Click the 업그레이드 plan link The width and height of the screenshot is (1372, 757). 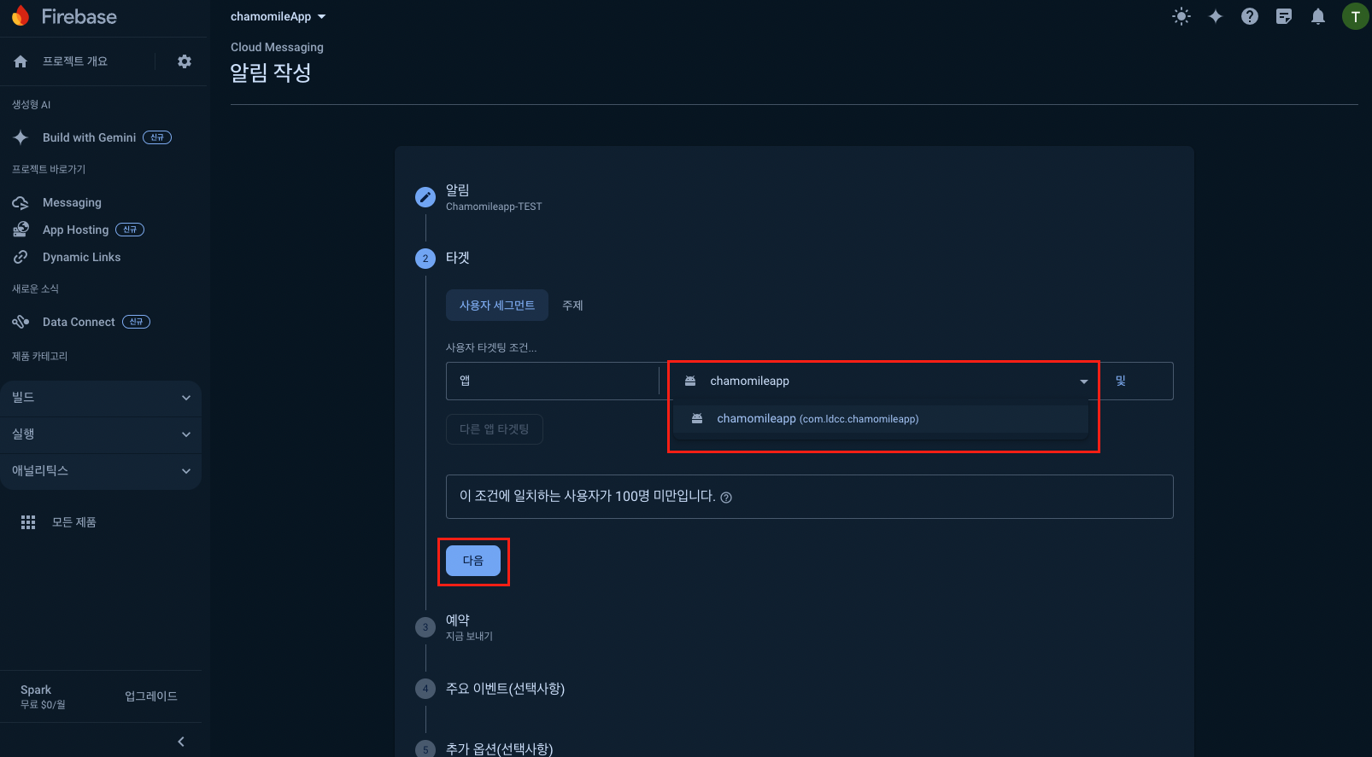pos(151,696)
